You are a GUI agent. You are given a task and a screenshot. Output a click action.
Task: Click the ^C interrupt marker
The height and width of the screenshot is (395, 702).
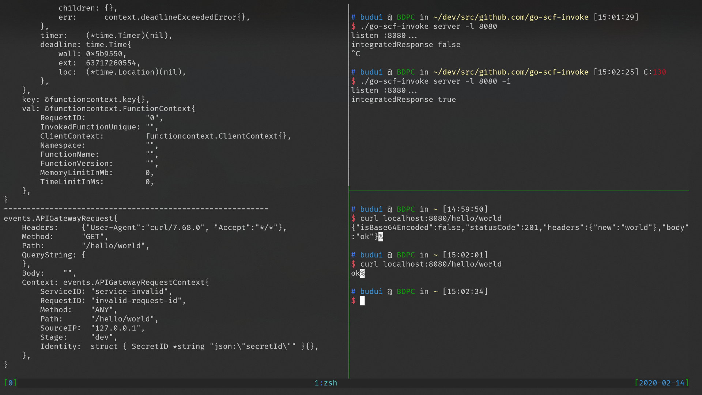pyautogui.click(x=355, y=54)
